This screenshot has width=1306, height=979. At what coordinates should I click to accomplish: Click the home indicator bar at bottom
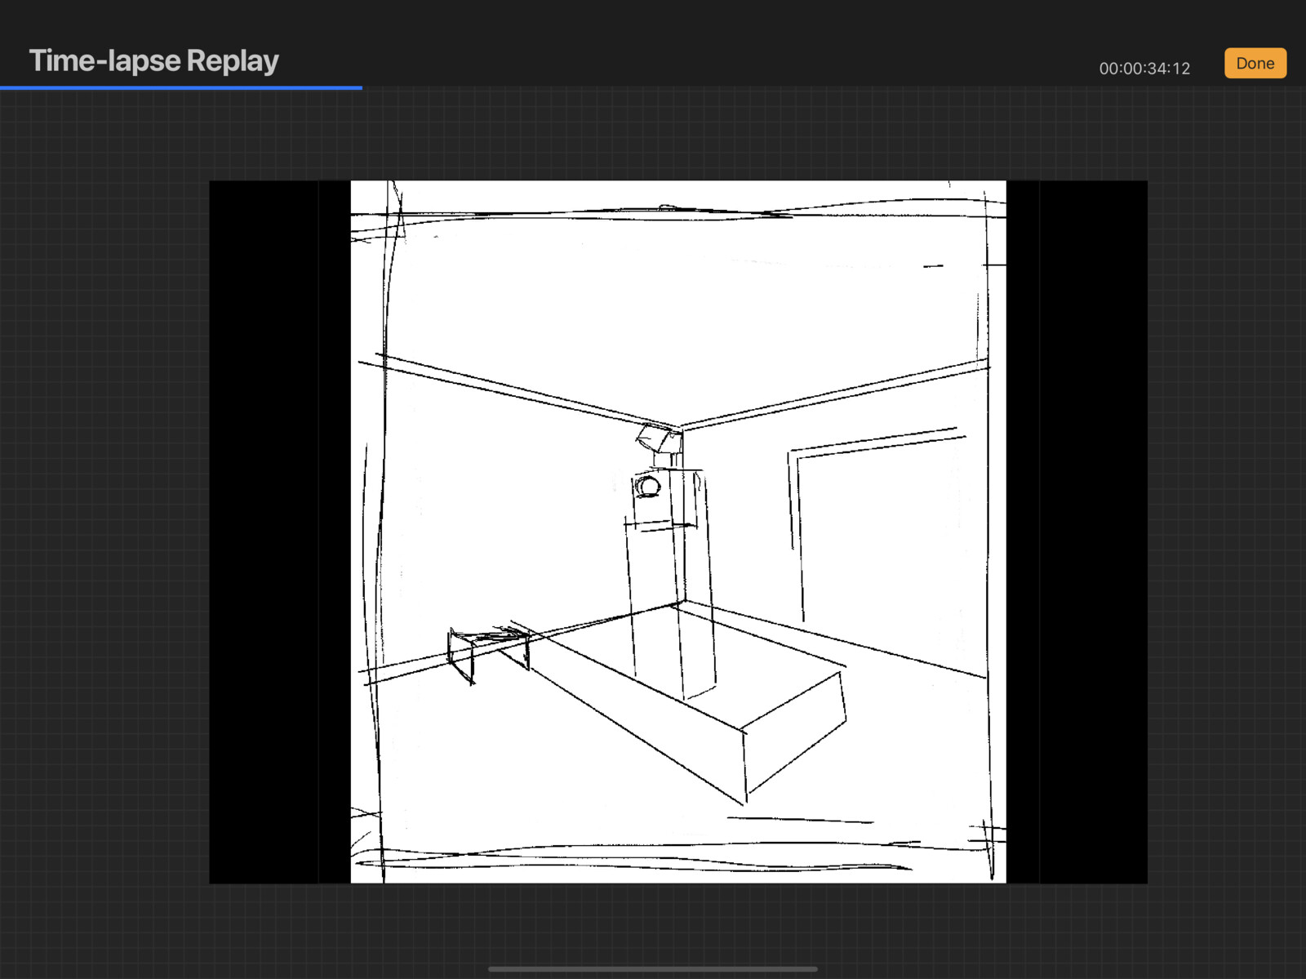click(x=653, y=969)
